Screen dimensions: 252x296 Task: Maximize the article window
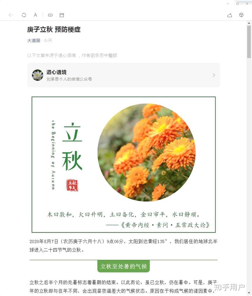pyautogui.click(x=237, y=3)
